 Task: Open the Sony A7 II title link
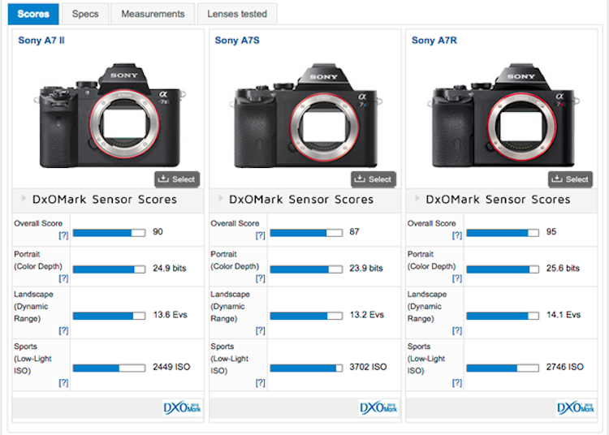pyautogui.click(x=41, y=41)
